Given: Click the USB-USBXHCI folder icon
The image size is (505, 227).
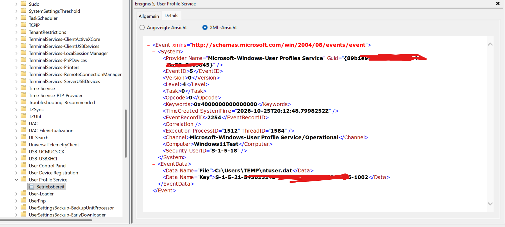Looking at the screenshot, I should pos(24,158).
